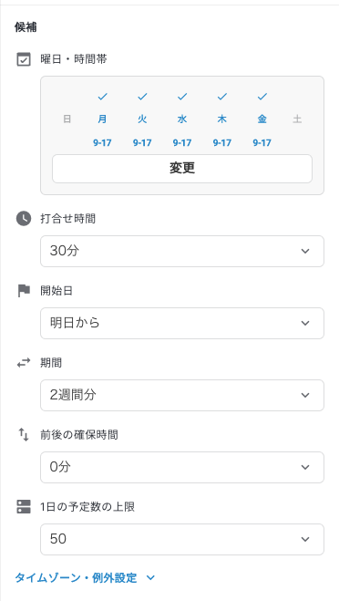The width and height of the screenshot is (339, 601).
Task: Open the 50 daily limit dropdown
Action: point(182,539)
